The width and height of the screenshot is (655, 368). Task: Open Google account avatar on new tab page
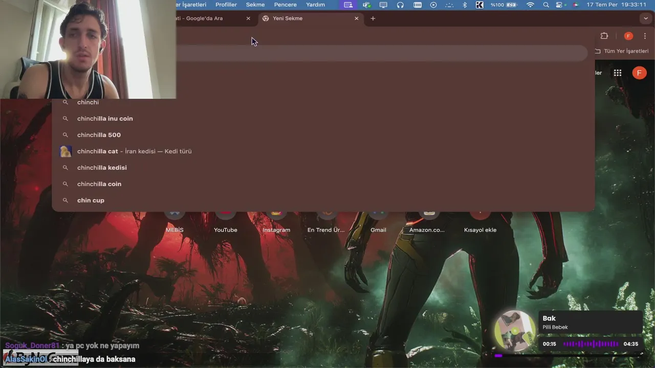[639, 73]
